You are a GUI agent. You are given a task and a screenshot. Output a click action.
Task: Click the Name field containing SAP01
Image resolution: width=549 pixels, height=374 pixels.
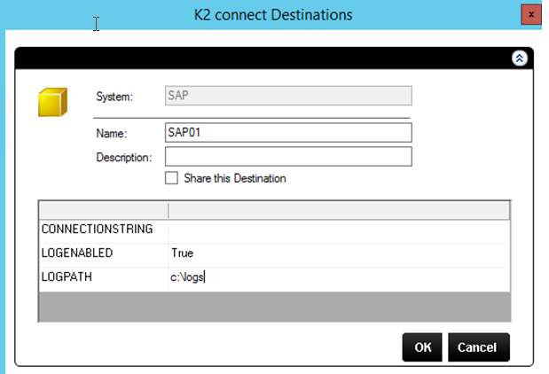(288, 133)
